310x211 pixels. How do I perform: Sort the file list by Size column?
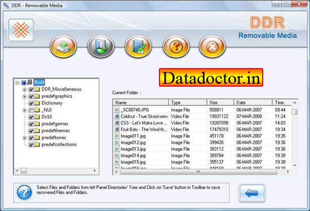[220, 102]
